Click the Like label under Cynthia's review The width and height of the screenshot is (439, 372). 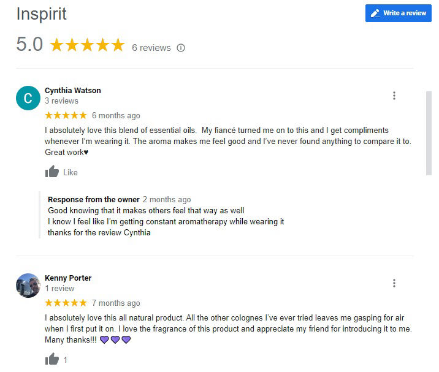pos(71,173)
